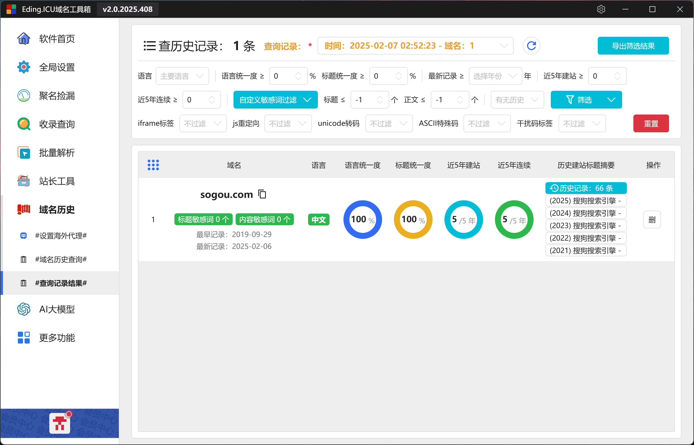Open the (2025) 搜狗搜索引擎 history entry
The width and height of the screenshot is (694, 445).
(586, 201)
